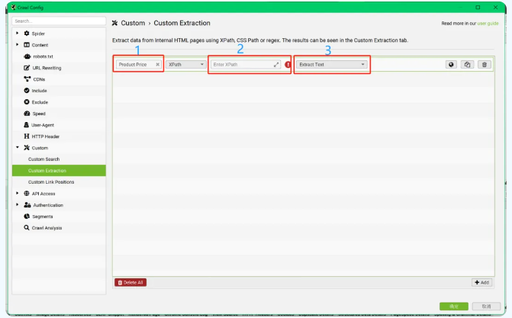Click the Delete All button

point(130,282)
